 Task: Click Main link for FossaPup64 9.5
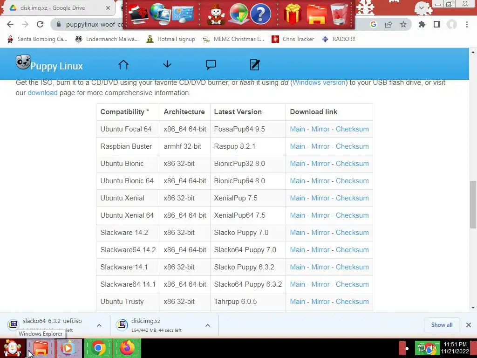tap(297, 129)
